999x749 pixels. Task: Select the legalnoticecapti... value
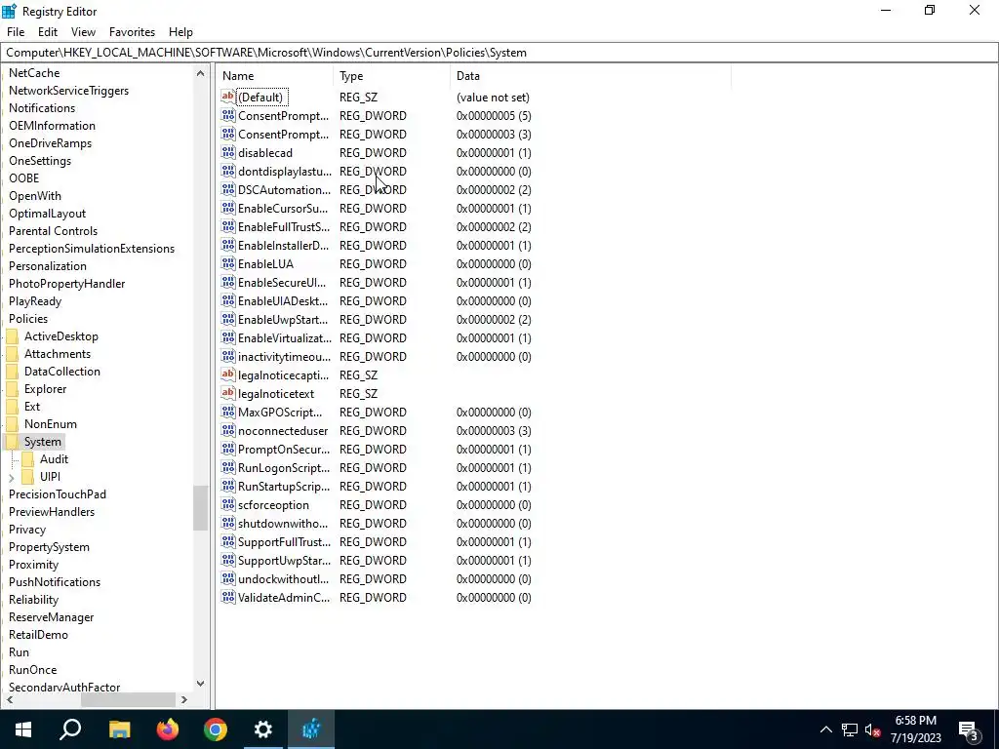point(283,374)
